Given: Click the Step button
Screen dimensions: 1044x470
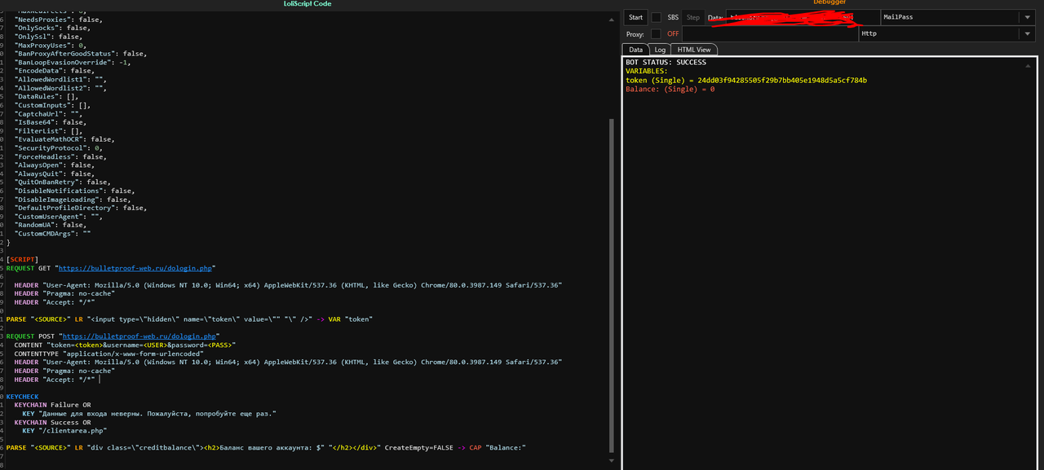Looking at the screenshot, I should (693, 17).
